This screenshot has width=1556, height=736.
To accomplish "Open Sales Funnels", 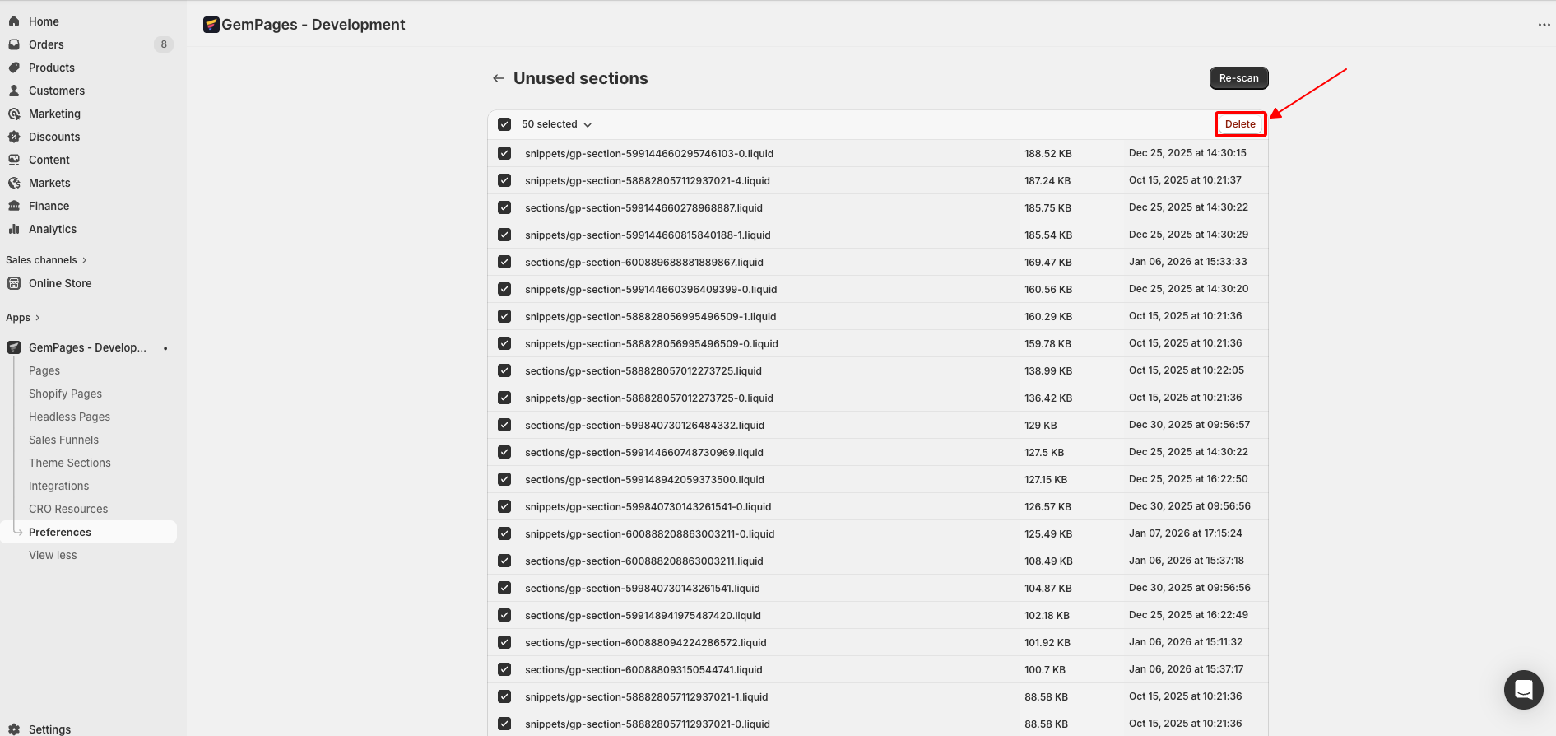I will (x=63, y=440).
